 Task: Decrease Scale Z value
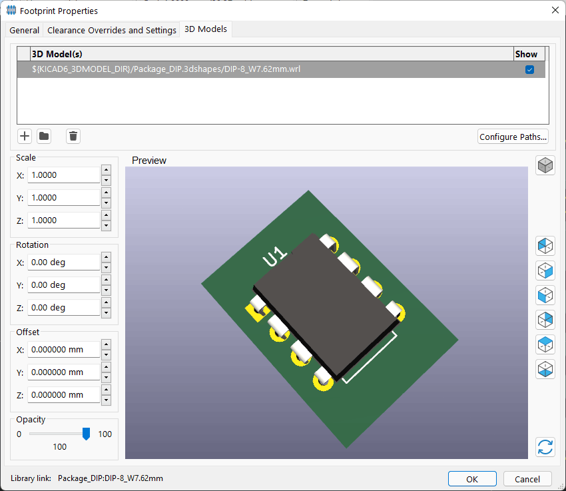106,225
